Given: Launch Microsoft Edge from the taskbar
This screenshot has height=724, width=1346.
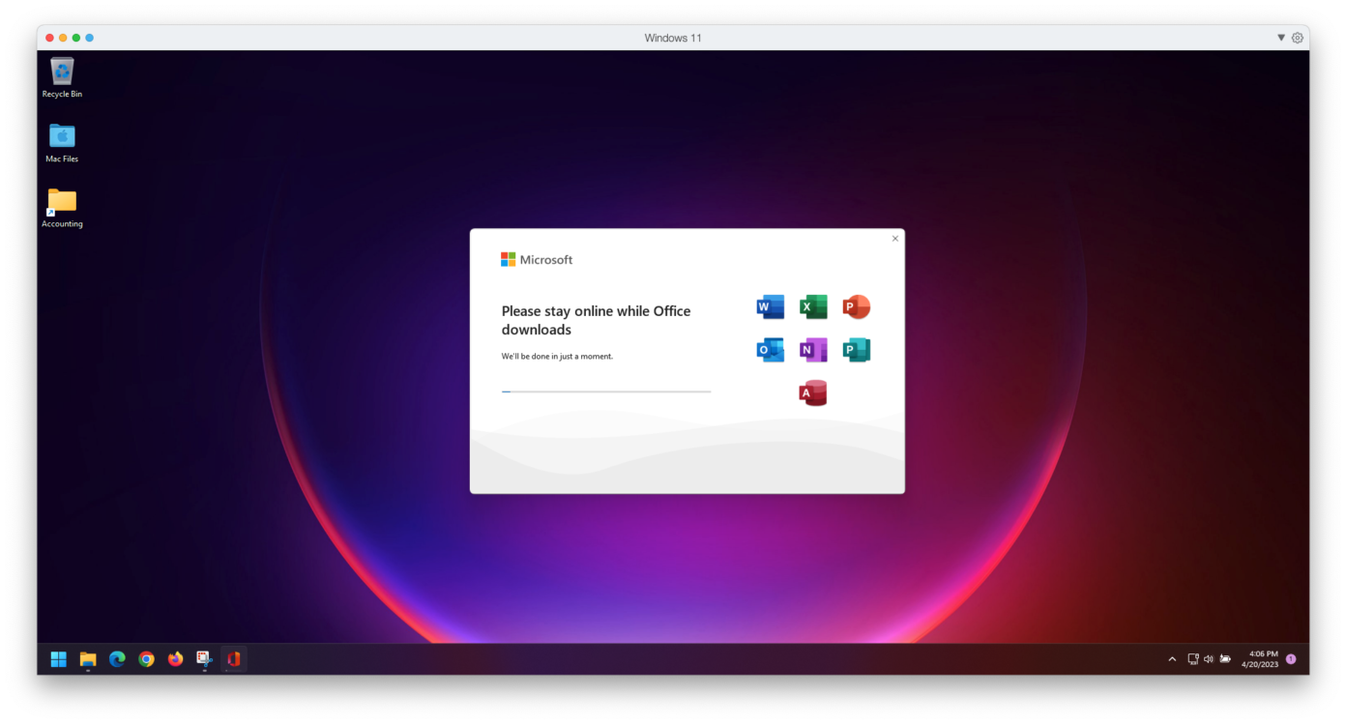Looking at the screenshot, I should tap(117, 659).
